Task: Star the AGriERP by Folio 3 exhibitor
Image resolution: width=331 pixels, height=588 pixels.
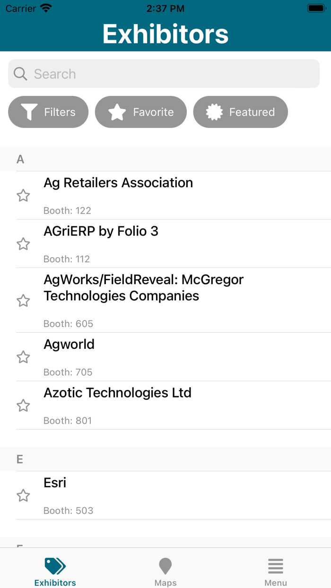Action: pos(23,244)
